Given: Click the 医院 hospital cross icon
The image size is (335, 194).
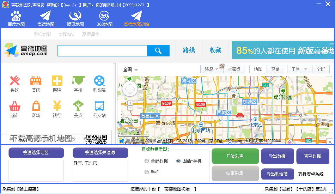Looking at the screenshot, I should [57, 81].
